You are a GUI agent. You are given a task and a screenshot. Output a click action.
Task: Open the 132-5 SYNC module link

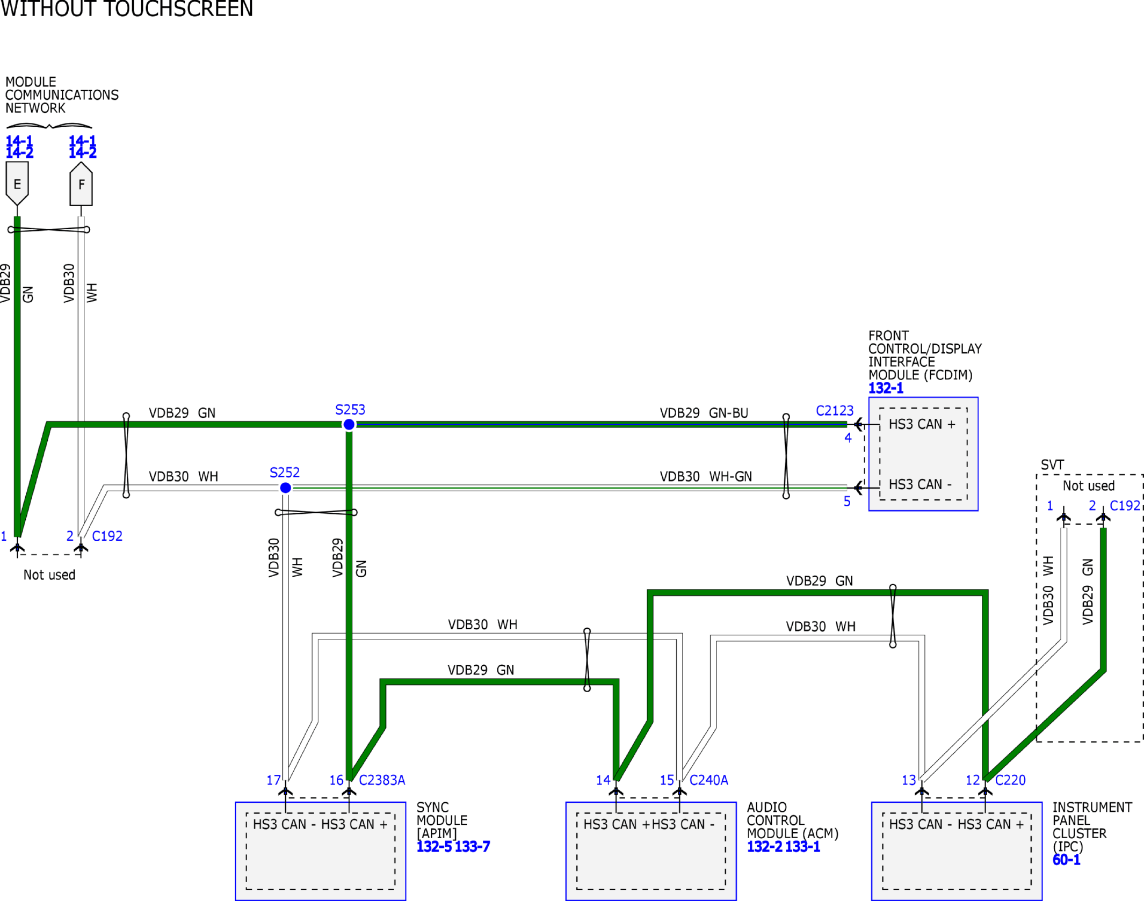pyautogui.click(x=434, y=847)
